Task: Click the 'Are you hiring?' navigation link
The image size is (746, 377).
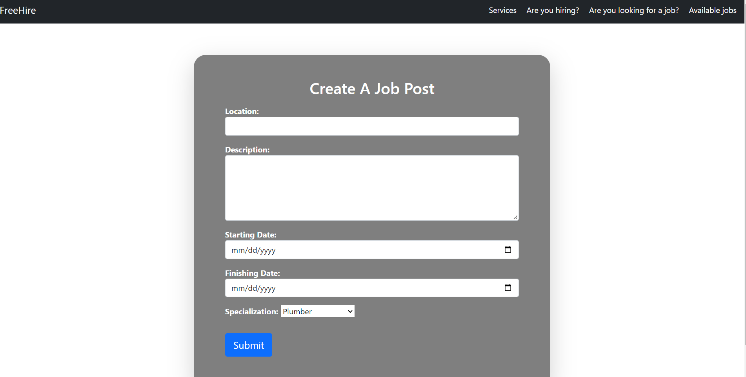Action: point(553,10)
